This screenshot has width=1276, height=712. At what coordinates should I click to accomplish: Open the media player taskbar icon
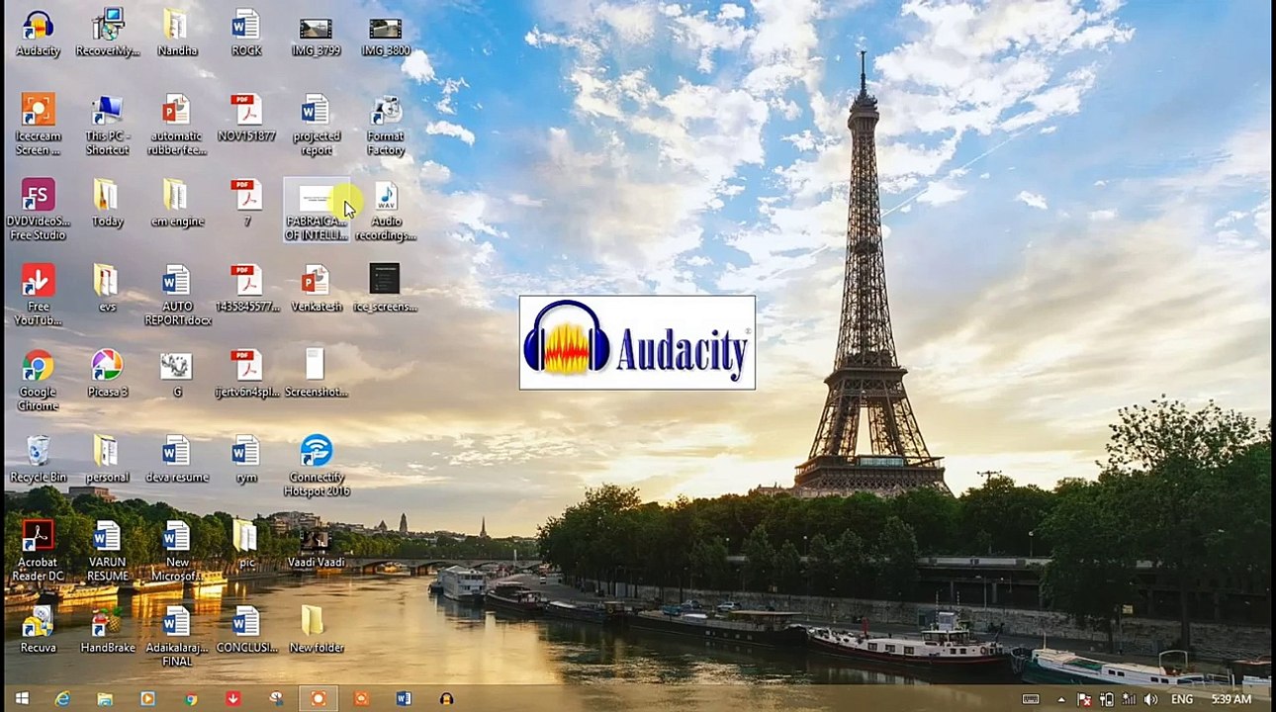(147, 699)
